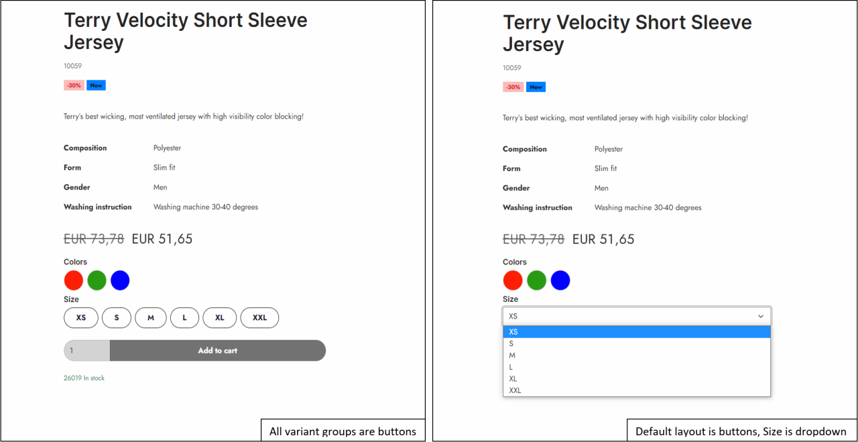Select XXL option in Size dropdown list
The height and width of the screenshot is (442, 858).
[x=637, y=390]
